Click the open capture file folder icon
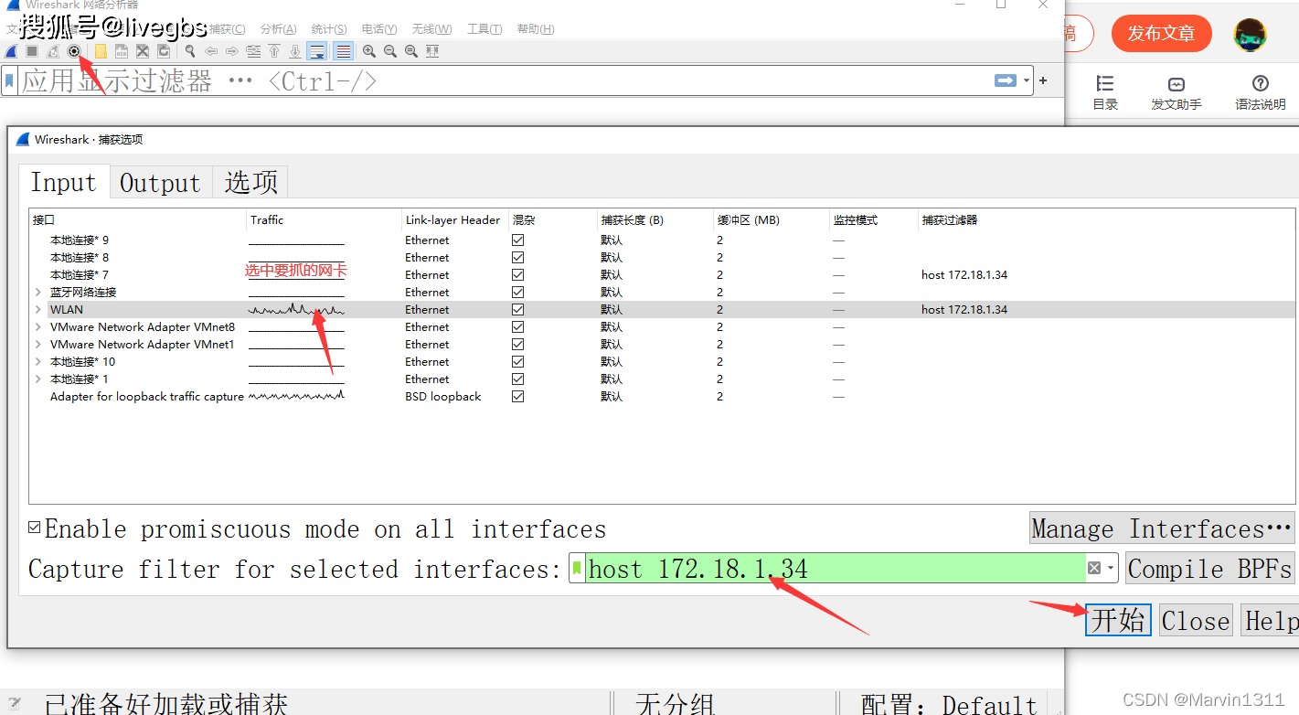This screenshot has height=715, width=1299. tap(101, 51)
